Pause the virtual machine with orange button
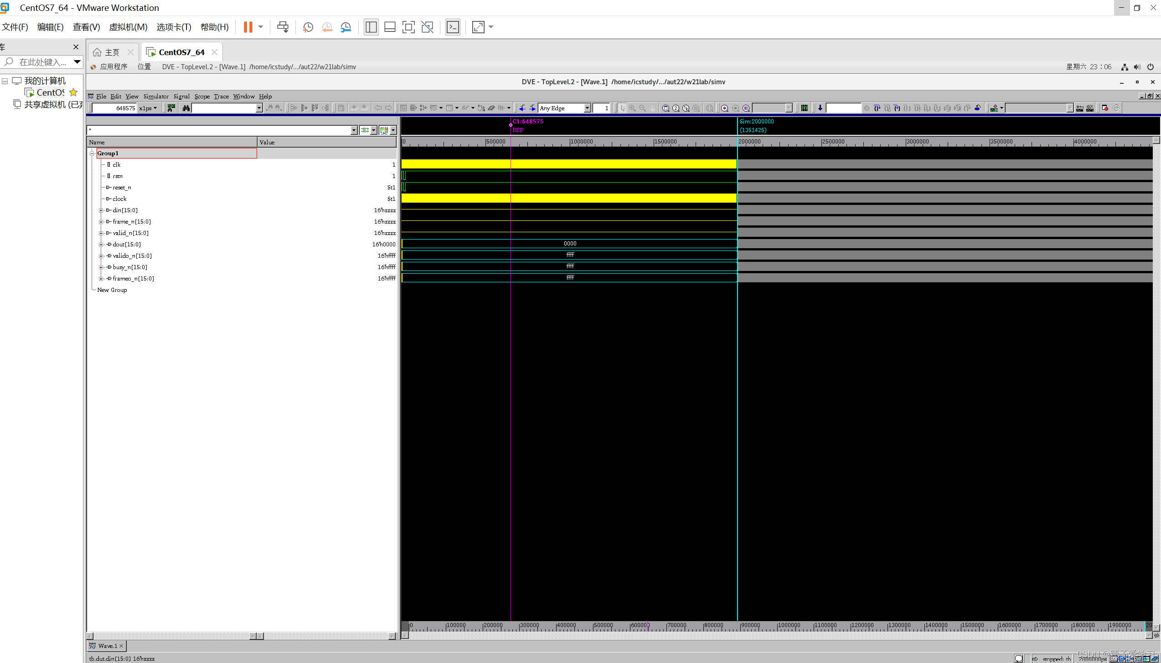 tap(248, 27)
